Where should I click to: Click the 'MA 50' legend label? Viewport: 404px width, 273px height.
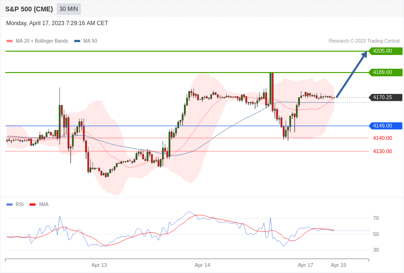click(x=90, y=41)
